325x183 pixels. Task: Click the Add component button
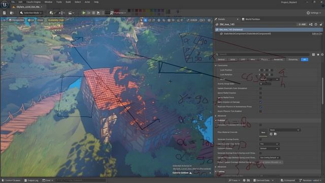302,24
